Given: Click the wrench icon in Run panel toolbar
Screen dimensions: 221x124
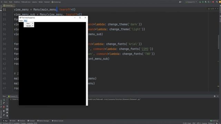Looking at the screenshot, I should [4, 103].
